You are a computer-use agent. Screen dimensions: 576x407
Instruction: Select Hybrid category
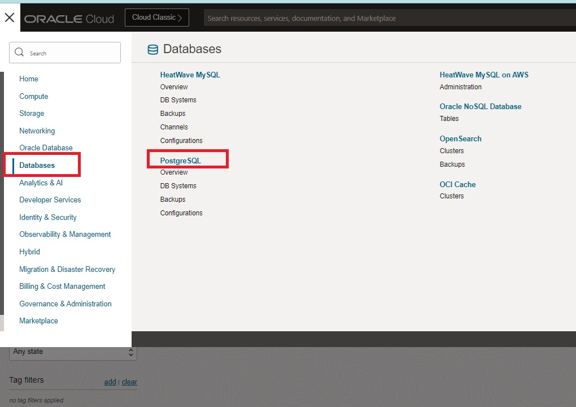pos(29,252)
